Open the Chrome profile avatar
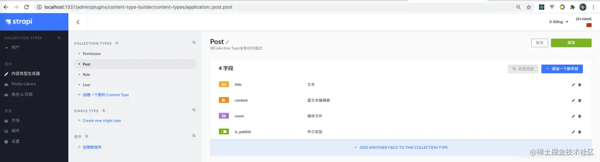 point(583,7)
